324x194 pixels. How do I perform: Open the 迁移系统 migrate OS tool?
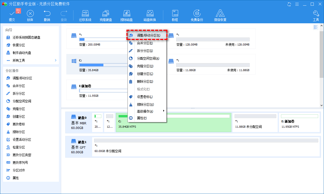coord(85,15)
